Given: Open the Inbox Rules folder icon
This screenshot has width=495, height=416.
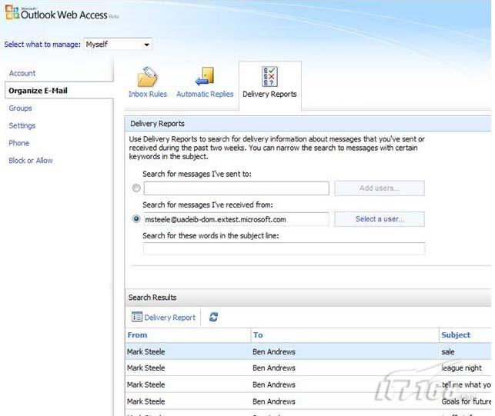Looking at the screenshot, I should pyautogui.click(x=148, y=77).
